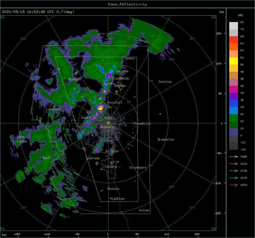Pick the light blue swatch above 30 dBZ

click(233, 111)
